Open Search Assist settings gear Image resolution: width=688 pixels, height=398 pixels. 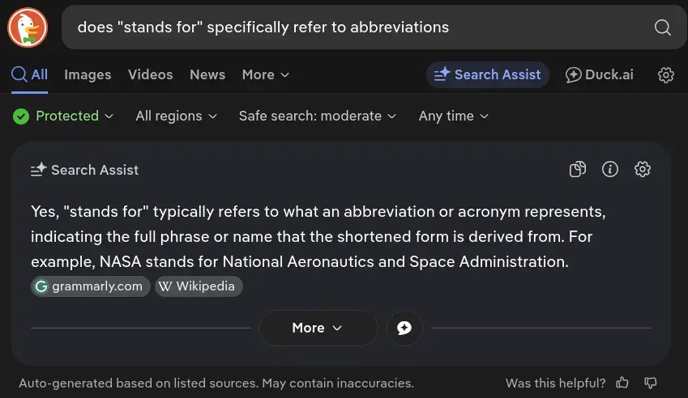pyautogui.click(x=643, y=169)
